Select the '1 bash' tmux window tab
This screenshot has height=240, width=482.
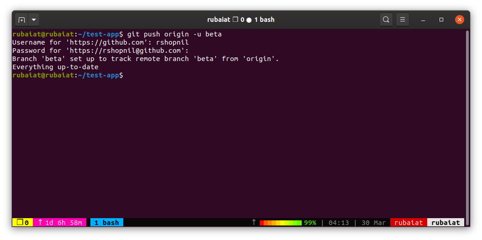[107, 223]
